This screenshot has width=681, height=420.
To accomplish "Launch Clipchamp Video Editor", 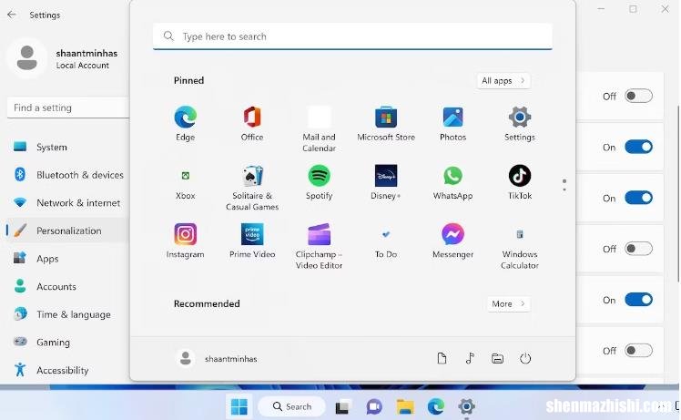I will [319, 247].
